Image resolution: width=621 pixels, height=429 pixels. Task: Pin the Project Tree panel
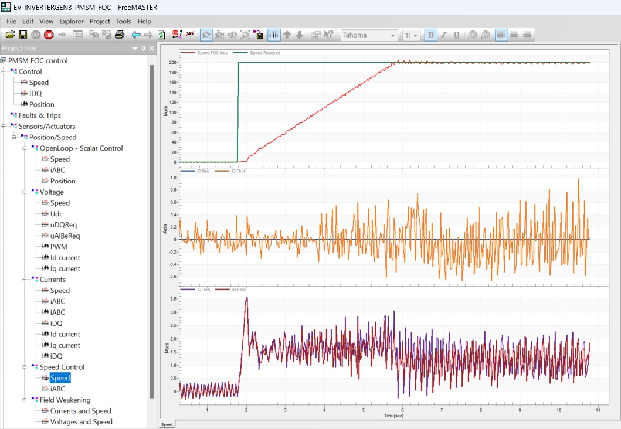click(144, 49)
